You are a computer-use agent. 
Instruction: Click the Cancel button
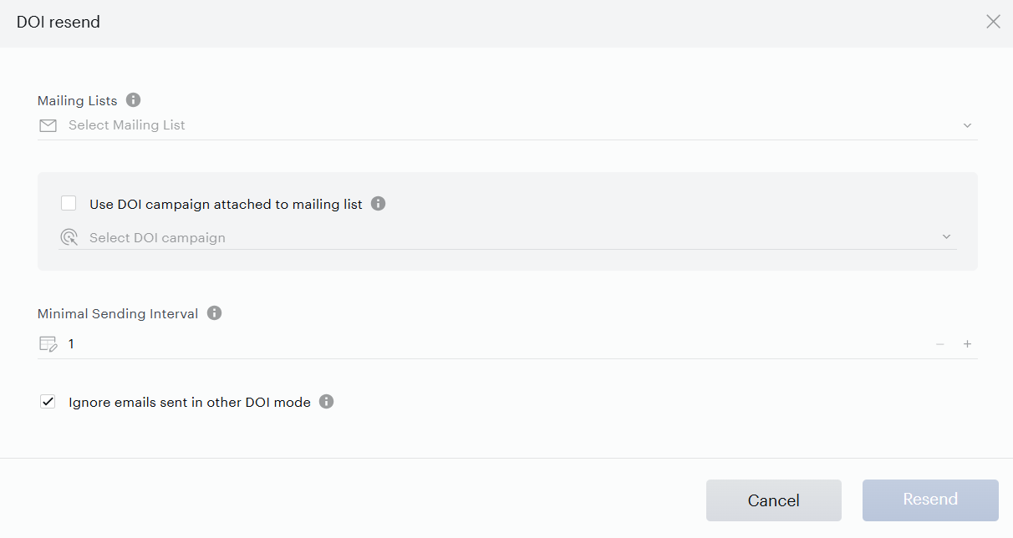pos(774,500)
